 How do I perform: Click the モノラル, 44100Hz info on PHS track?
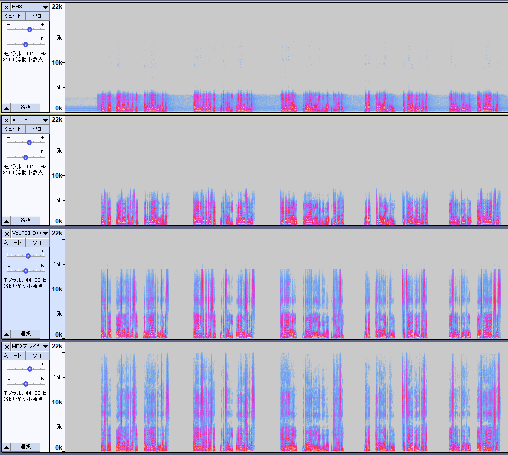(25, 54)
